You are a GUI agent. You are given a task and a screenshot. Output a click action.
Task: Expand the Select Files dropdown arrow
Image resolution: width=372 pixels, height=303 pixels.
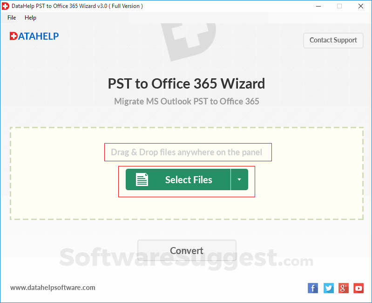(x=239, y=179)
